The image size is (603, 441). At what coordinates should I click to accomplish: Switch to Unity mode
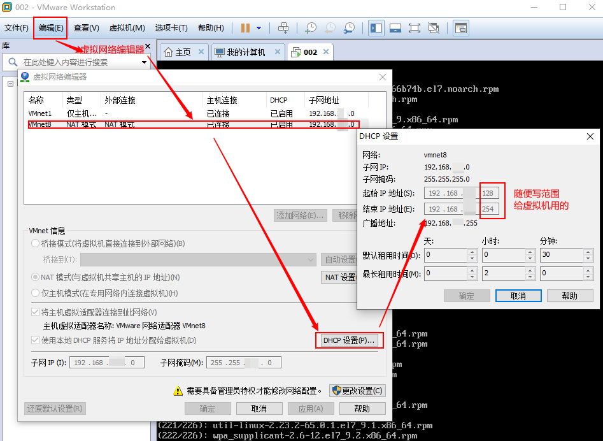click(x=434, y=27)
